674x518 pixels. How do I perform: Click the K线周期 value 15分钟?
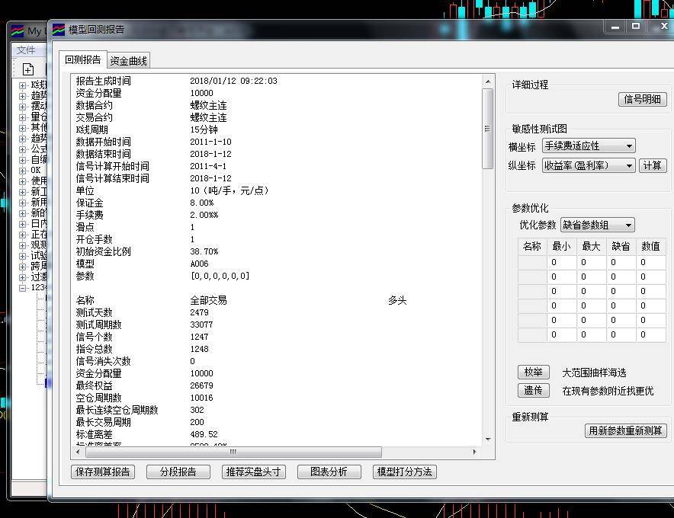click(204, 129)
